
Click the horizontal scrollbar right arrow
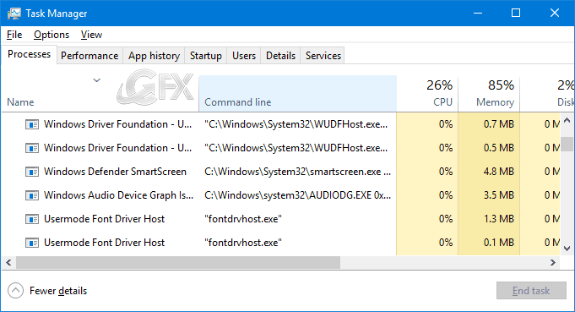point(553,262)
